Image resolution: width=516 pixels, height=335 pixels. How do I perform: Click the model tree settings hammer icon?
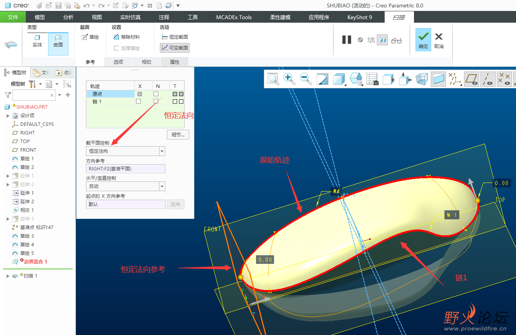(x=33, y=84)
